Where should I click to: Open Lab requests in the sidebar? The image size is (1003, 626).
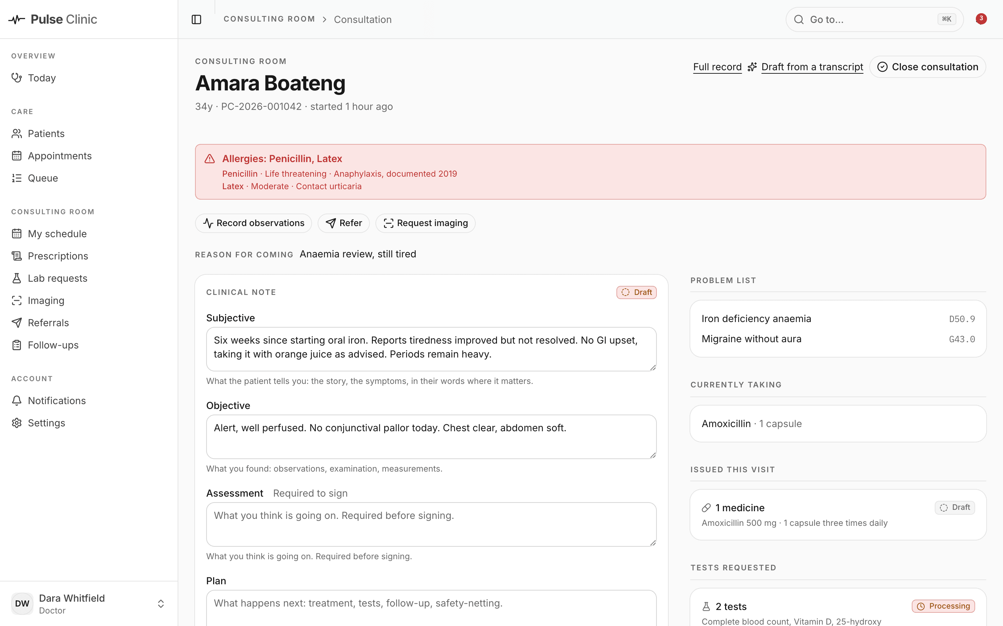pos(89,278)
